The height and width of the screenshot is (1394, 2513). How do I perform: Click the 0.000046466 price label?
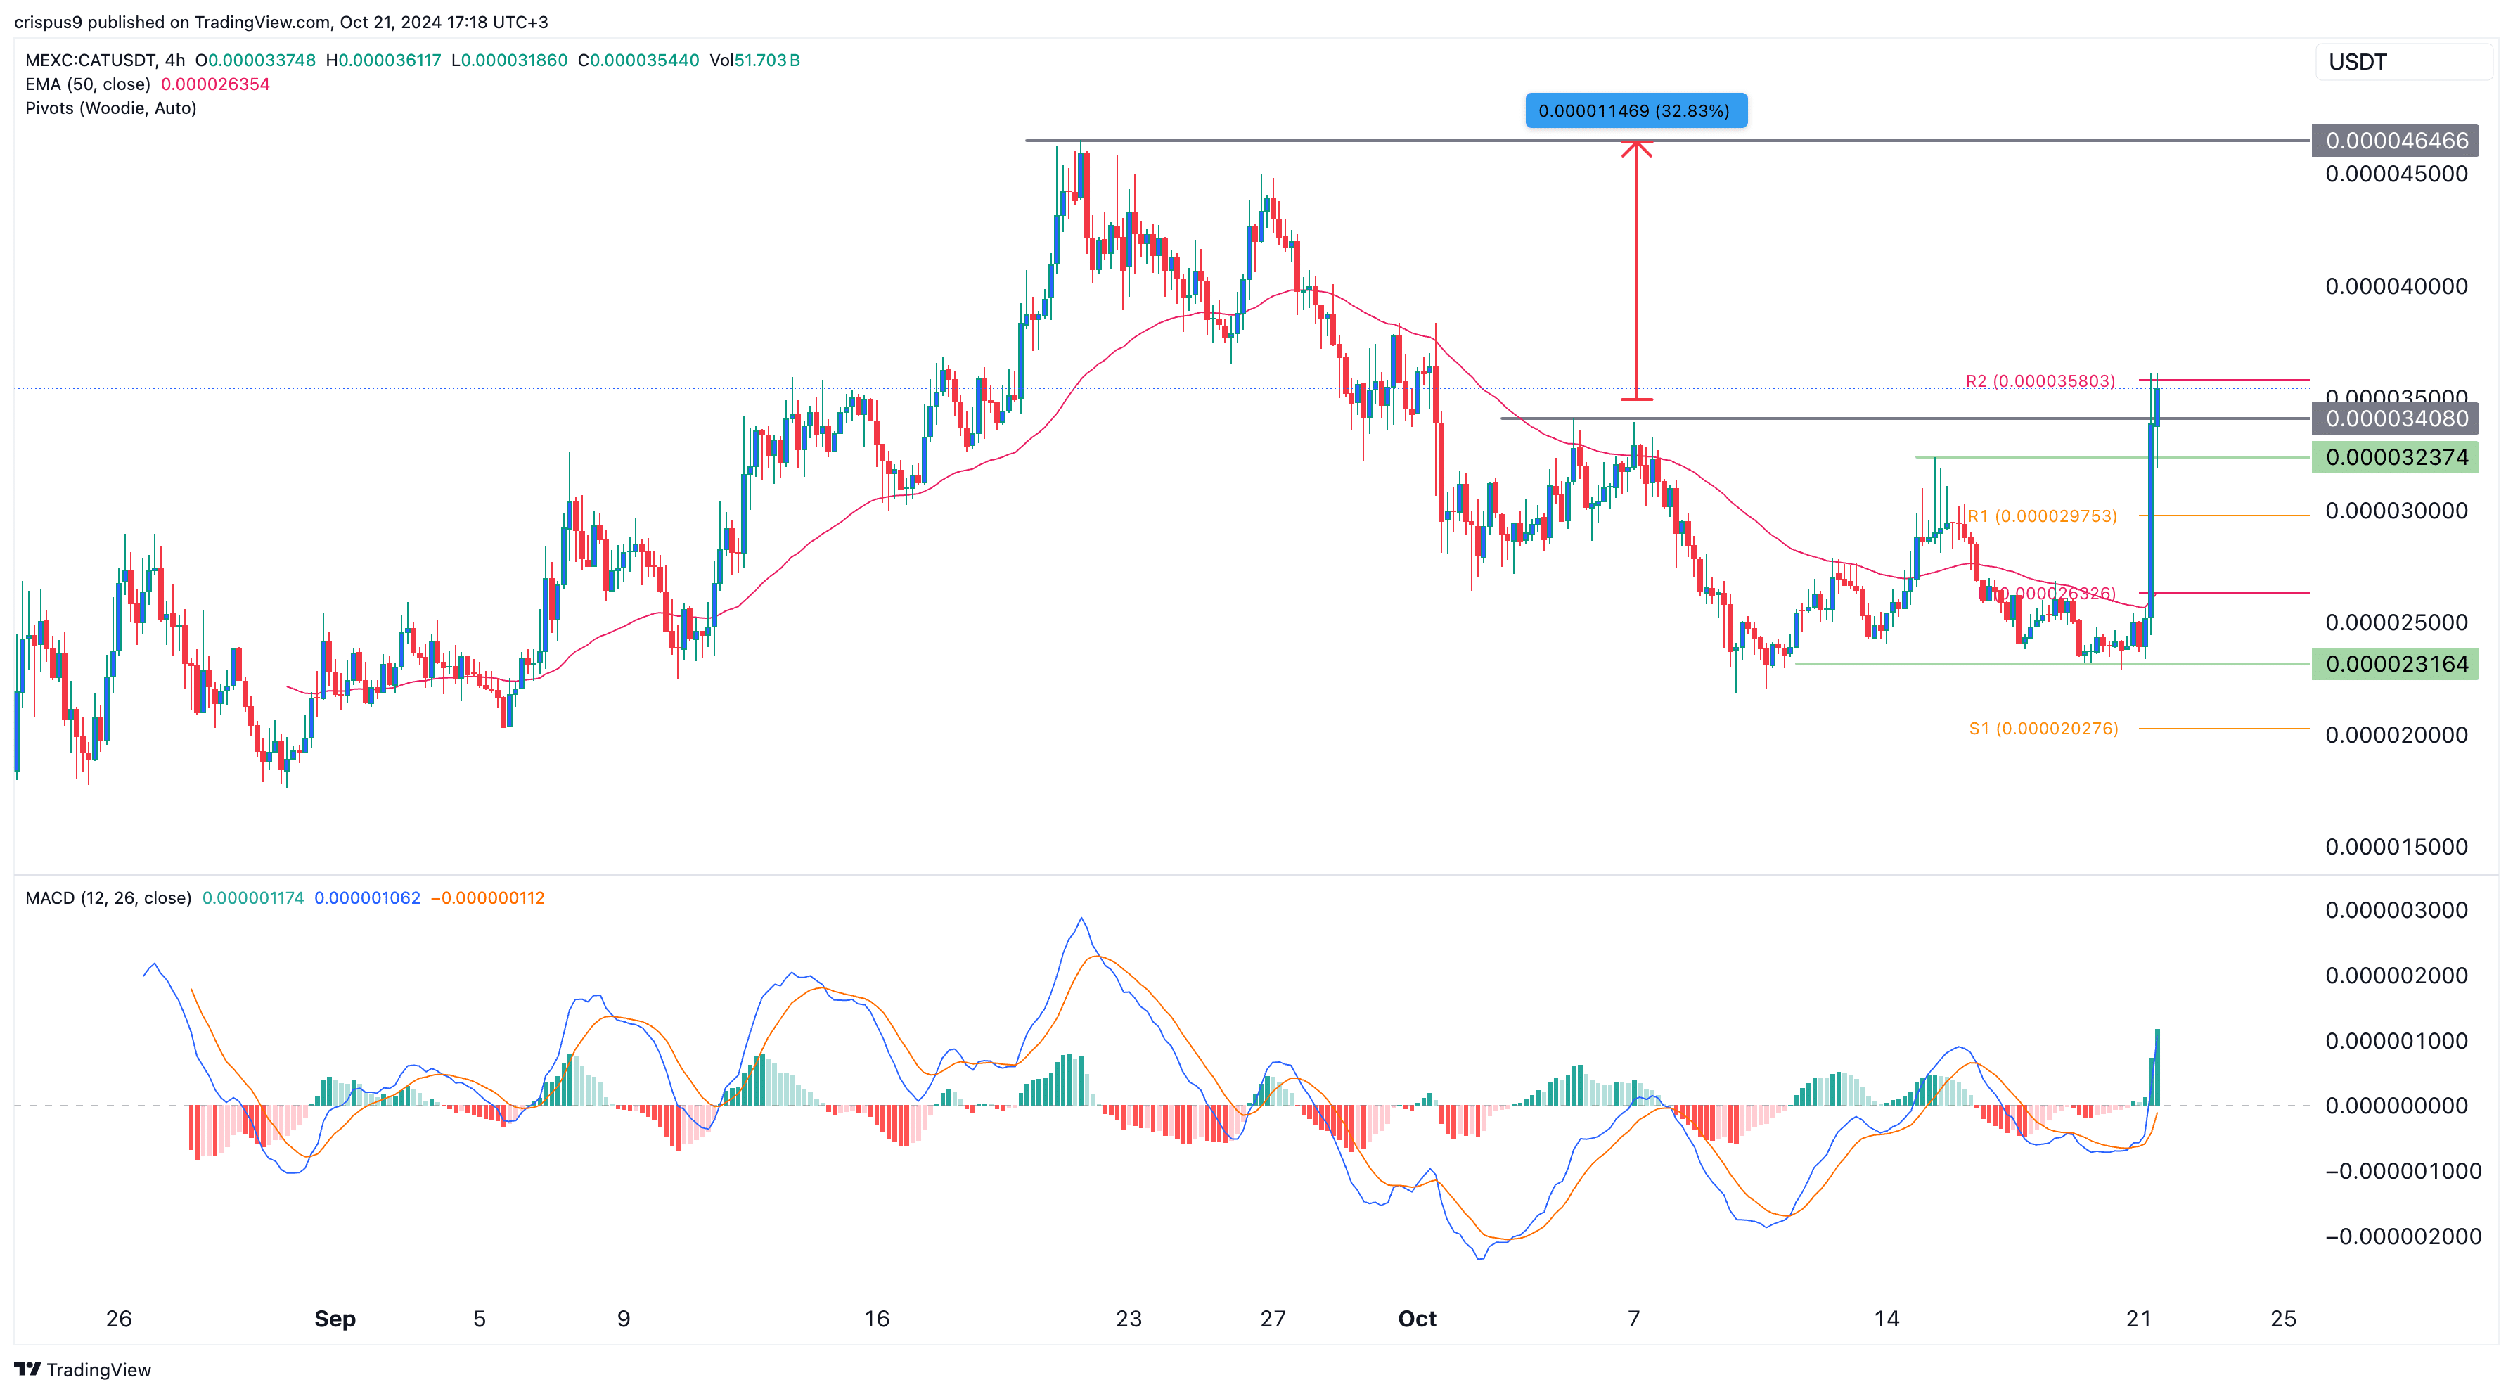pos(2395,141)
